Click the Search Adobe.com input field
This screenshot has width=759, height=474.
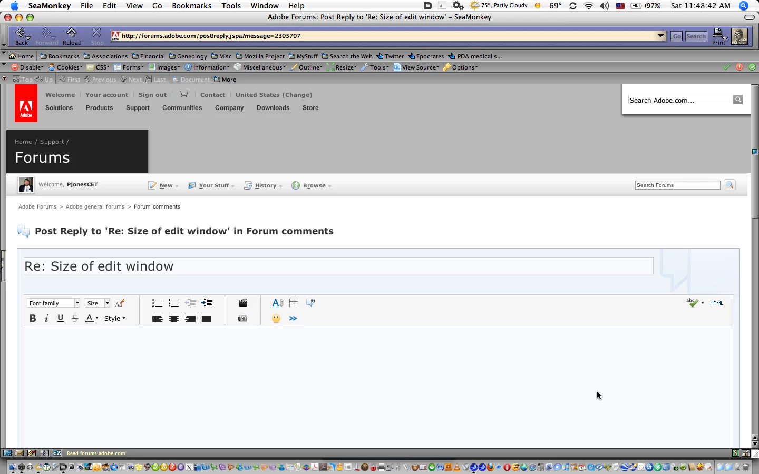tap(680, 100)
